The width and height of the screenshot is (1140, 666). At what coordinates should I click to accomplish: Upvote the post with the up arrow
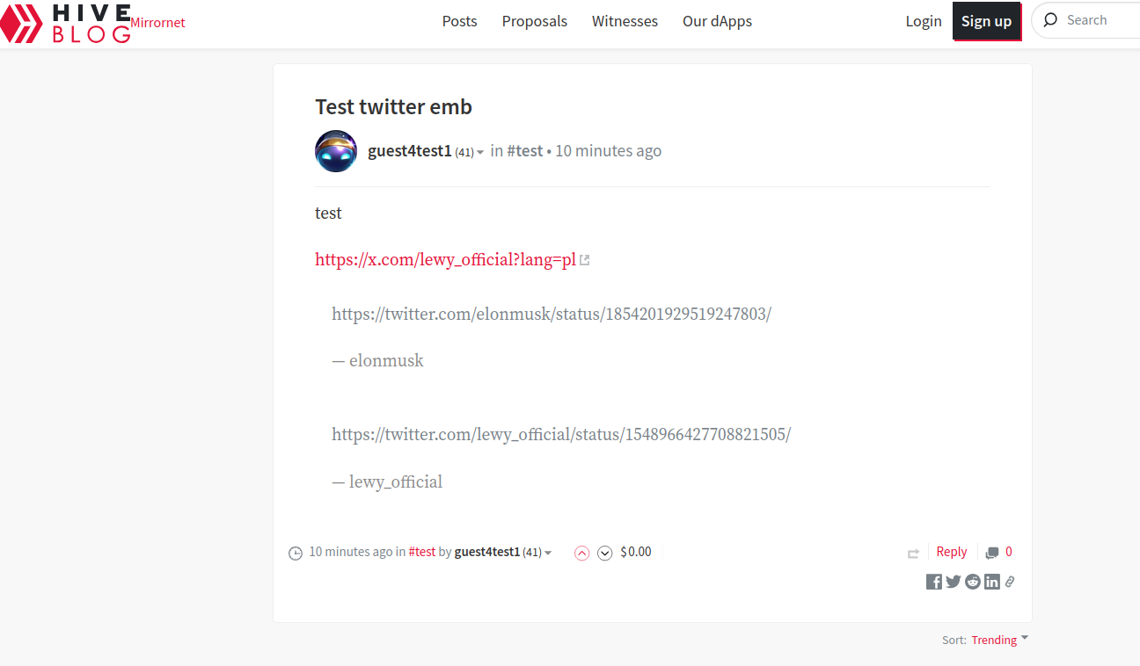tap(581, 553)
